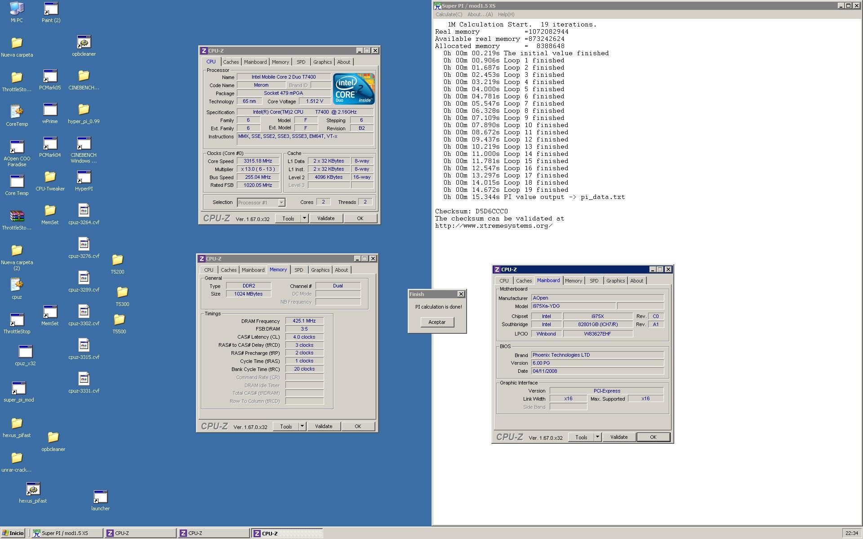Switch to Caches tab in top CPU-Z
This screenshot has width=863, height=539.
pyautogui.click(x=231, y=62)
